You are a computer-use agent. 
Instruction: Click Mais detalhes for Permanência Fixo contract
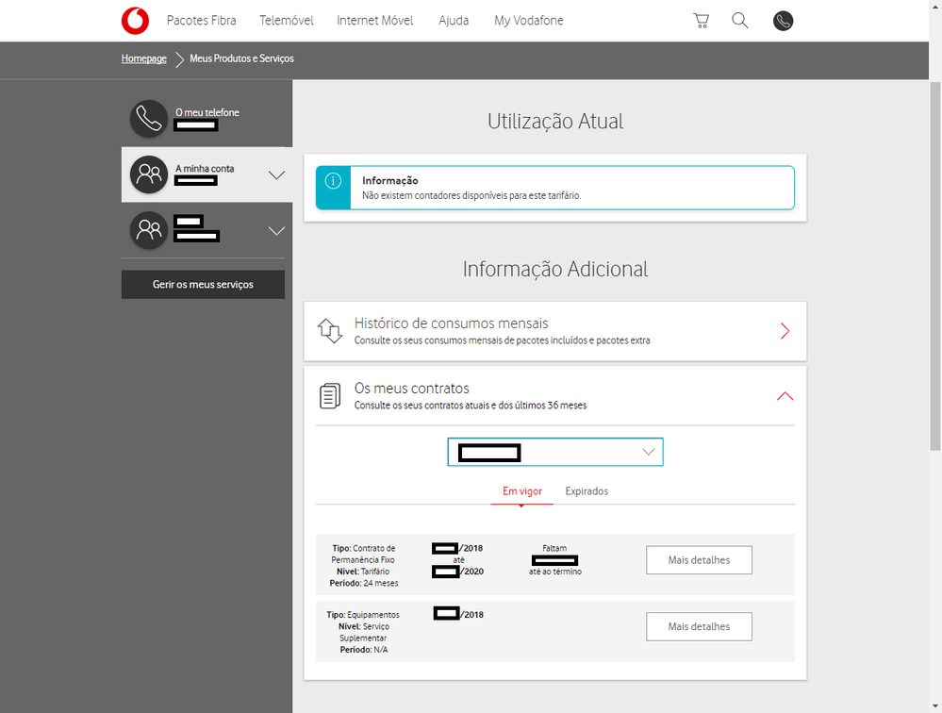tap(699, 560)
